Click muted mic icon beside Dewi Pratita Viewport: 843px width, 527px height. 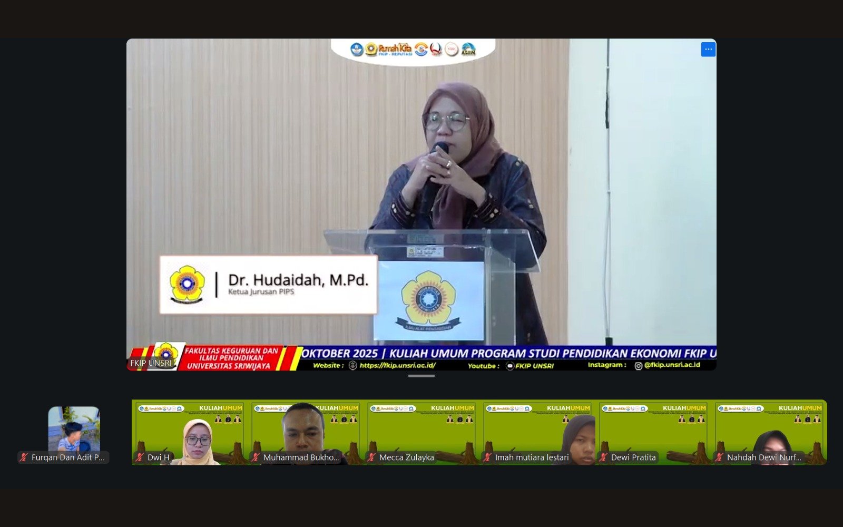point(603,457)
